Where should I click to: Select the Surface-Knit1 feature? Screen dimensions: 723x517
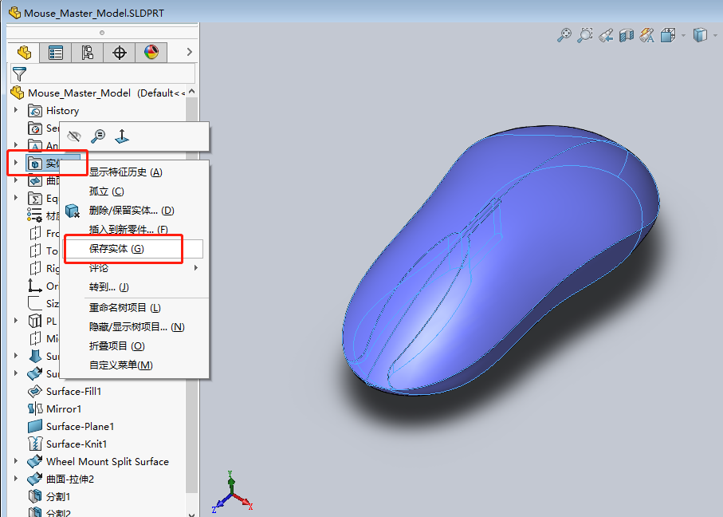click(x=77, y=444)
